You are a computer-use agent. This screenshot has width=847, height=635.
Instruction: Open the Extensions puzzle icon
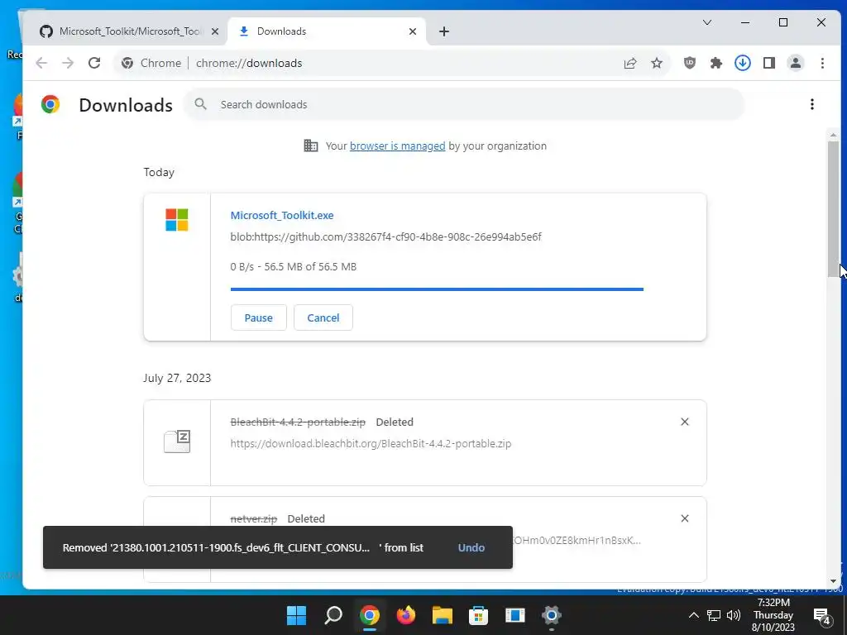click(x=716, y=63)
